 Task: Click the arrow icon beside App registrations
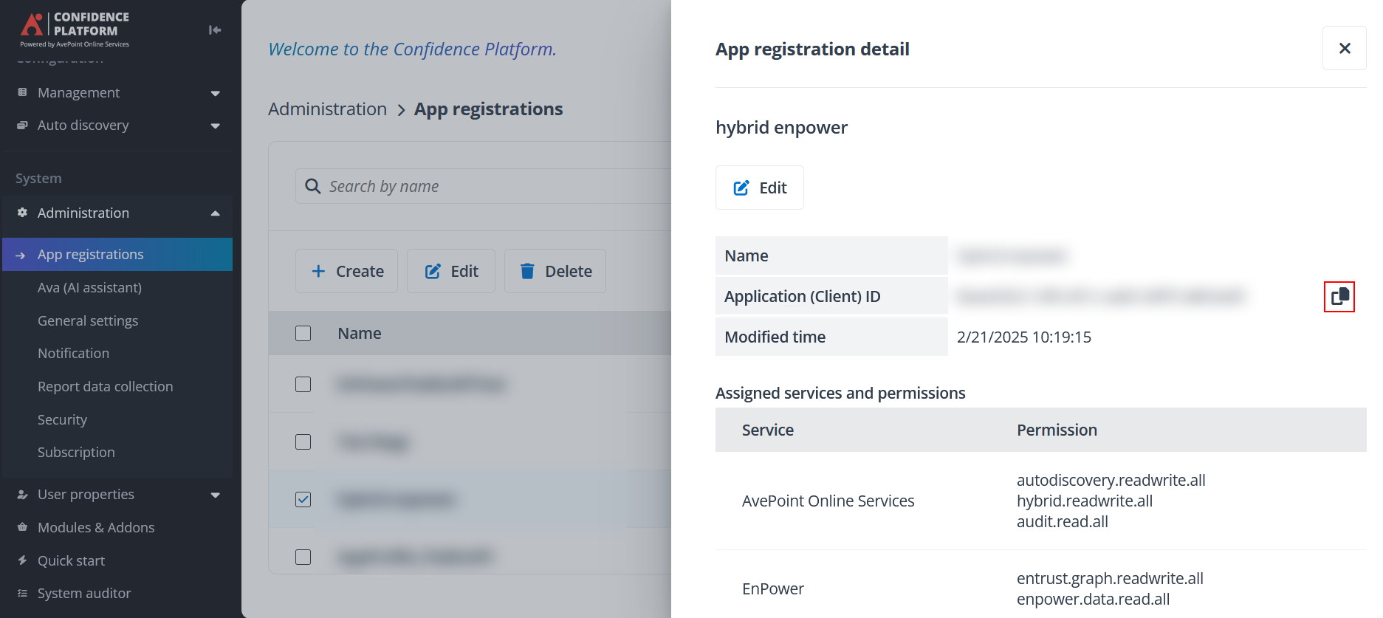pyautogui.click(x=20, y=255)
